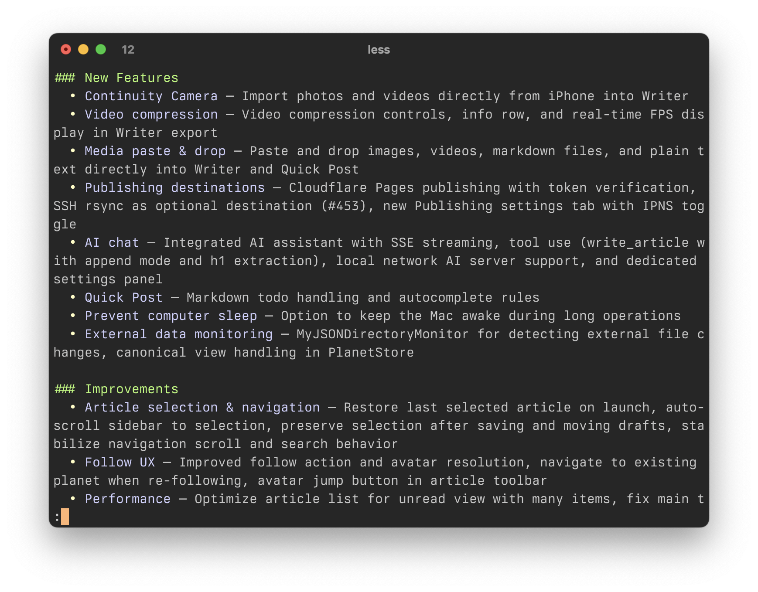Click the highlighted "Quick Post" bullet title
758x592 pixels.
tap(123, 298)
